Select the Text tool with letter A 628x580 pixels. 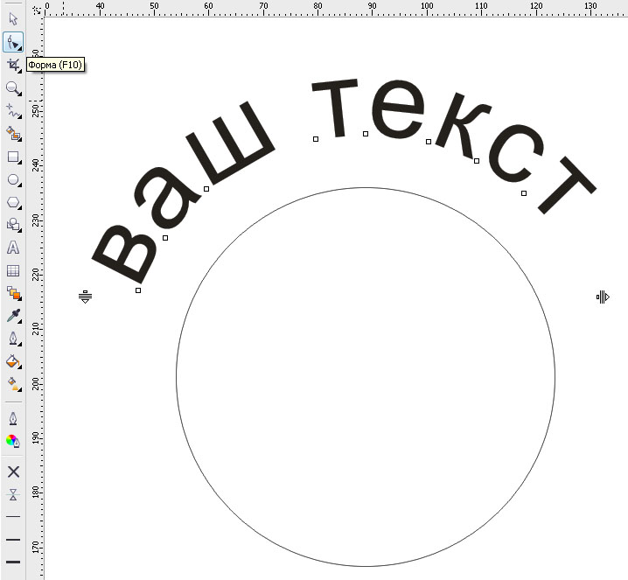pyautogui.click(x=13, y=248)
